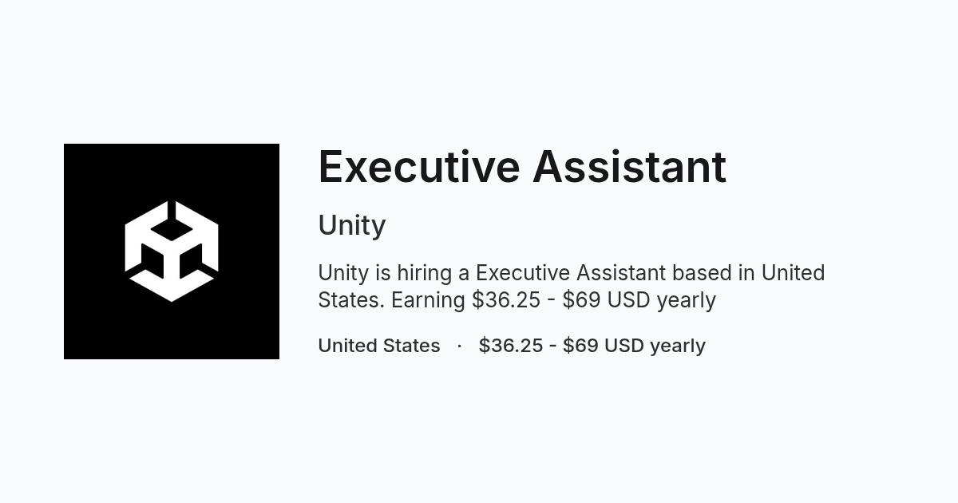Image resolution: width=958 pixels, height=503 pixels.
Task: Click the Unity company name below the title
Action: click(352, 226)
